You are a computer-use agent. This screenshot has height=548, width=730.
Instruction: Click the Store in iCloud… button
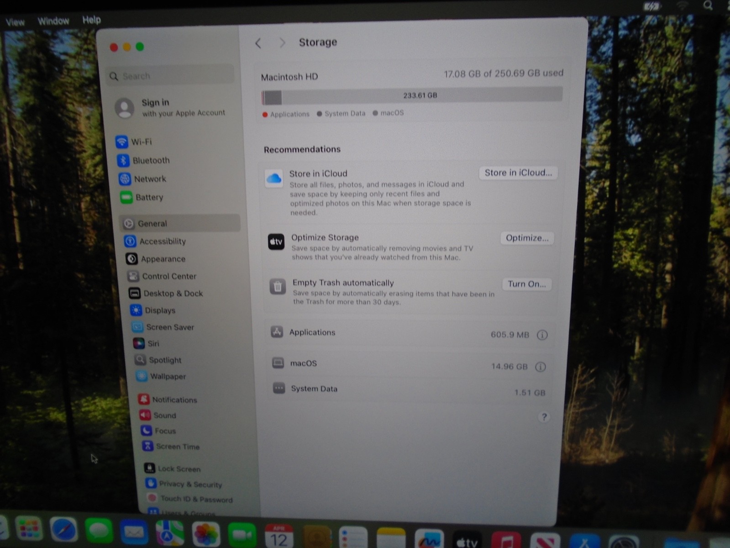[518, 173]
